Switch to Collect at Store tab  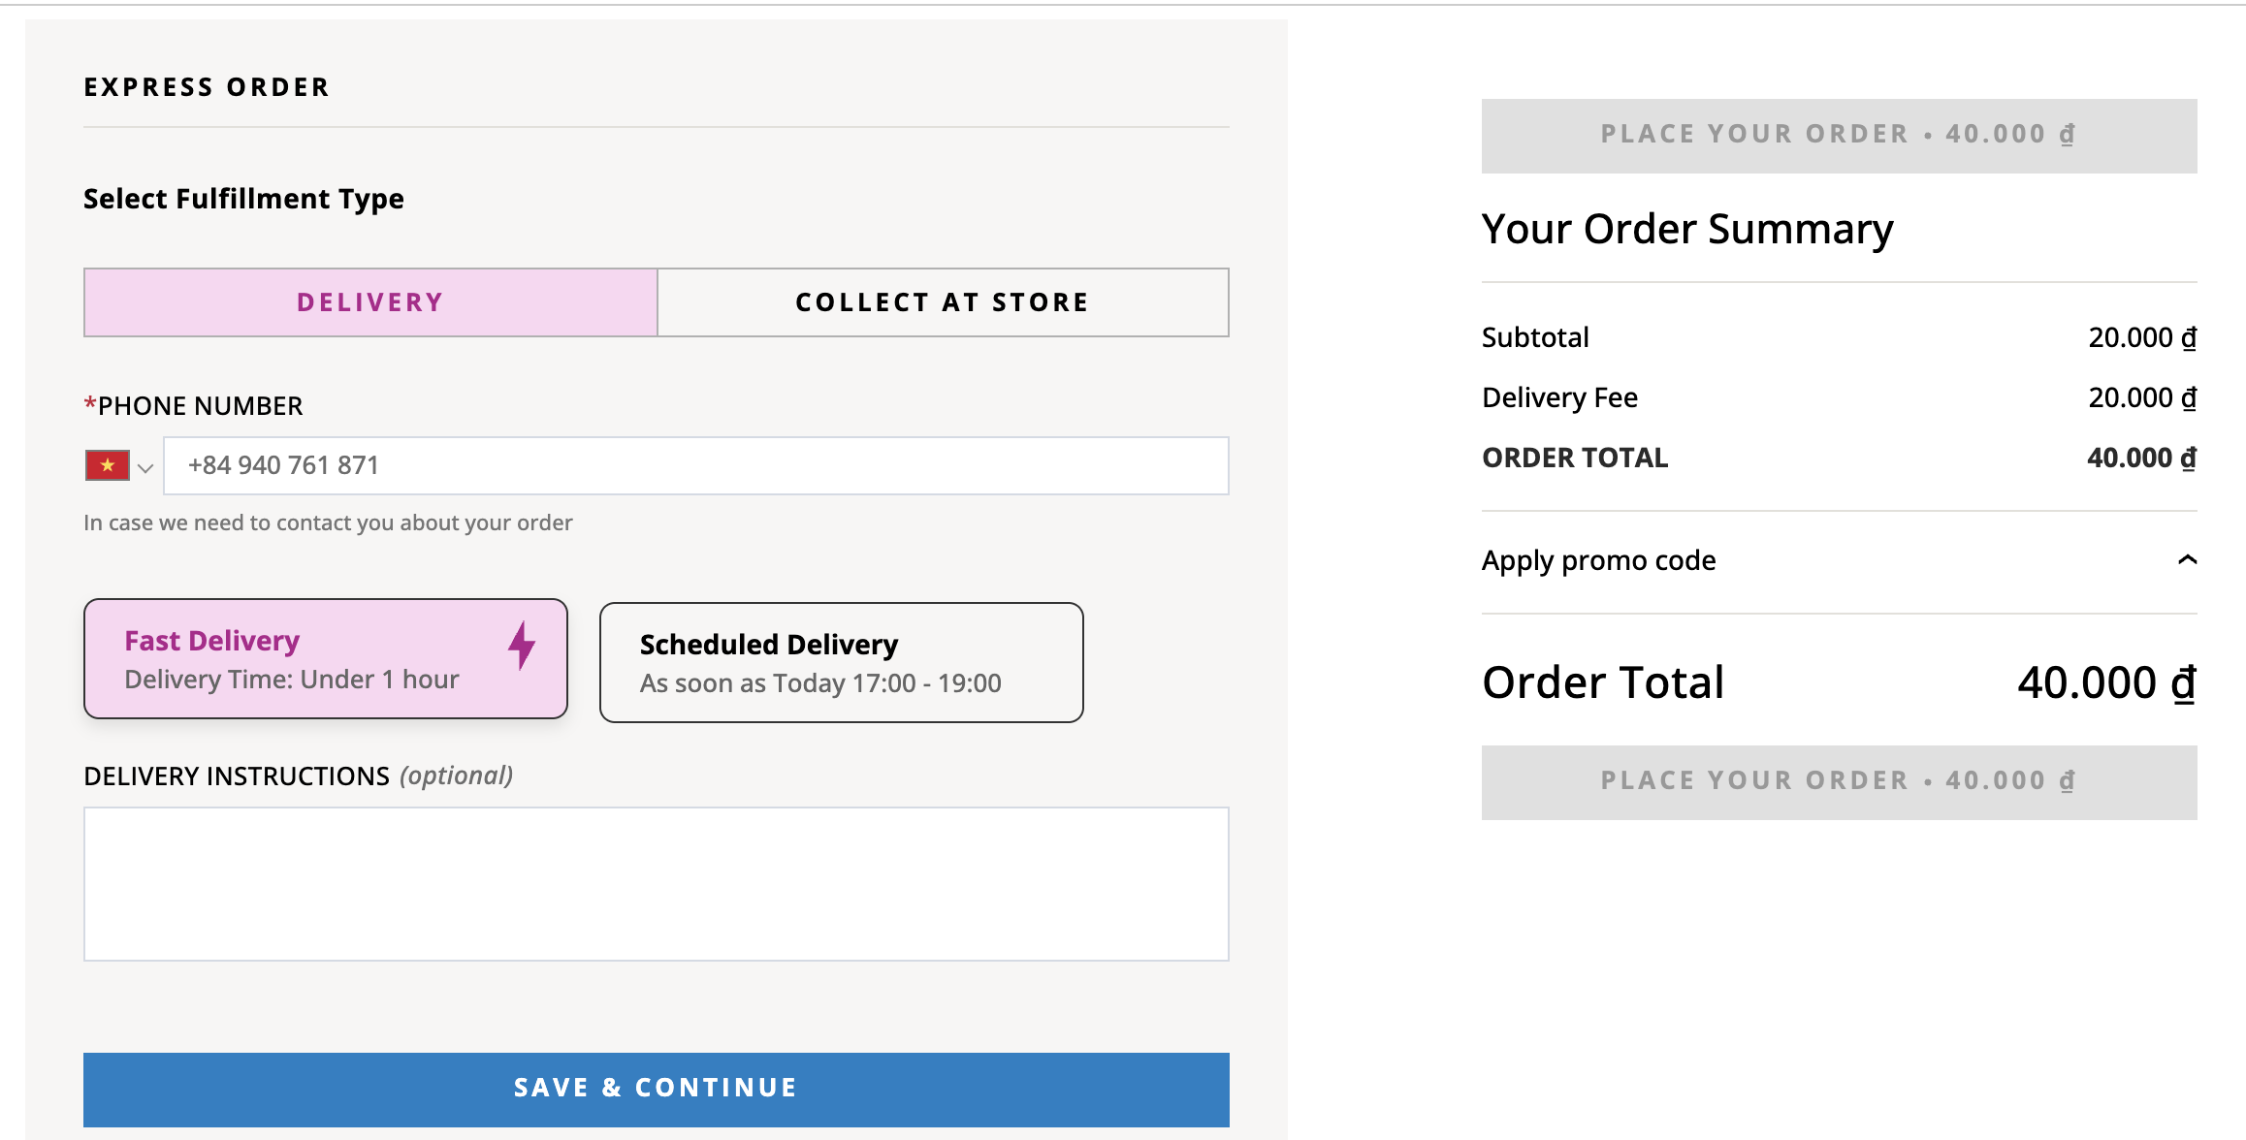tap(943, 302)
